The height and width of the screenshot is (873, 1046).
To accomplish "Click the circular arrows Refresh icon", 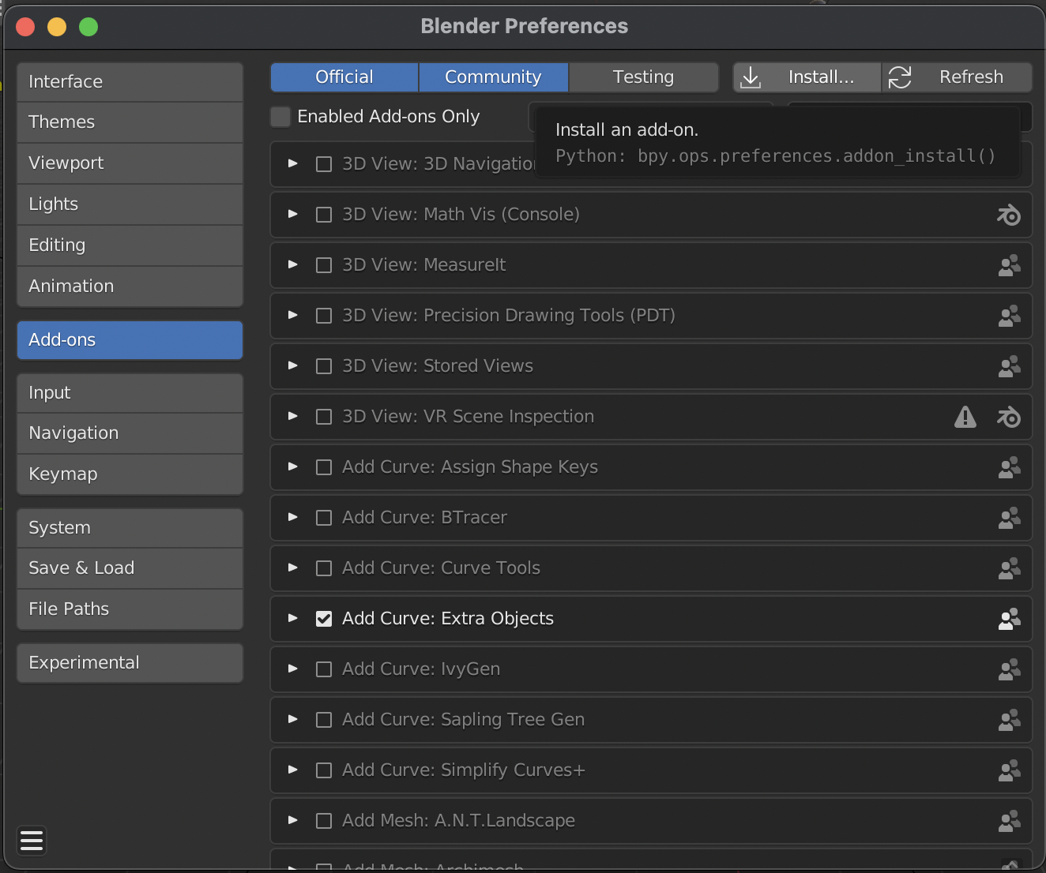I will pyautogui.click(x=900, y=77).
